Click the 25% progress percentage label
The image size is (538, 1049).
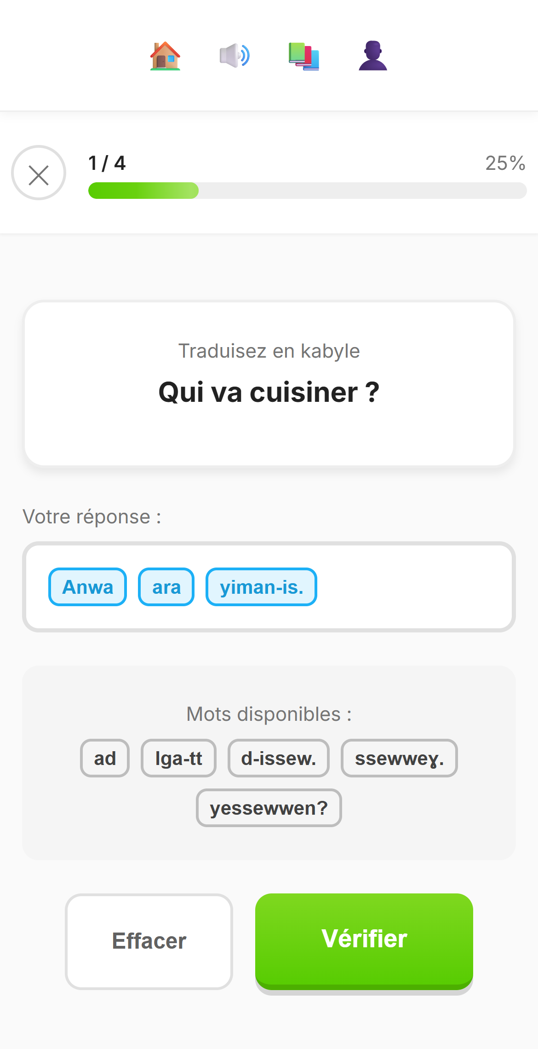pyautogui.click(x=505, y=163)
